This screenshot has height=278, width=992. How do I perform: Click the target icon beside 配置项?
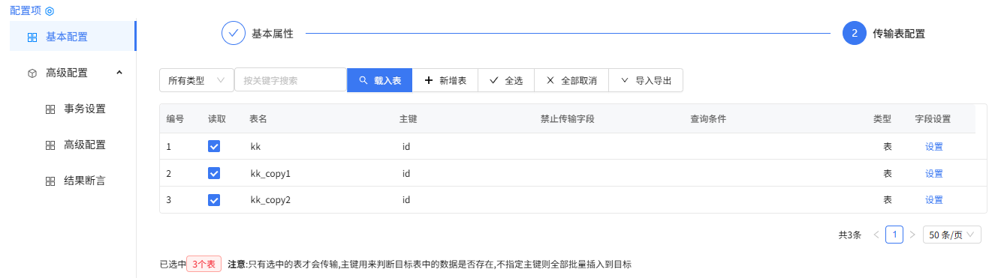(x=50, y=11)
